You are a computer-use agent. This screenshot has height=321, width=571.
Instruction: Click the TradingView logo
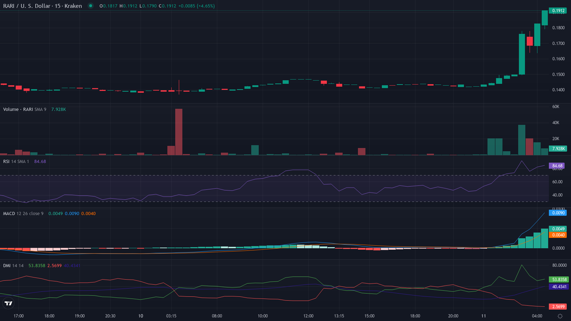point(8,303)
